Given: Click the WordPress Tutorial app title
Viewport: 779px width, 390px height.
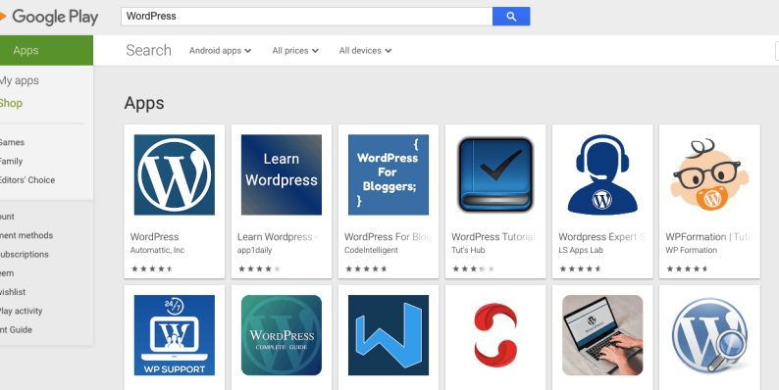Looking at the screenshot, I should point(493,237).
